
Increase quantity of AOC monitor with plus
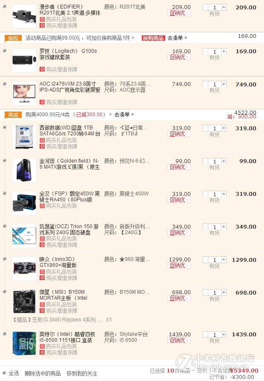[224, 84]
